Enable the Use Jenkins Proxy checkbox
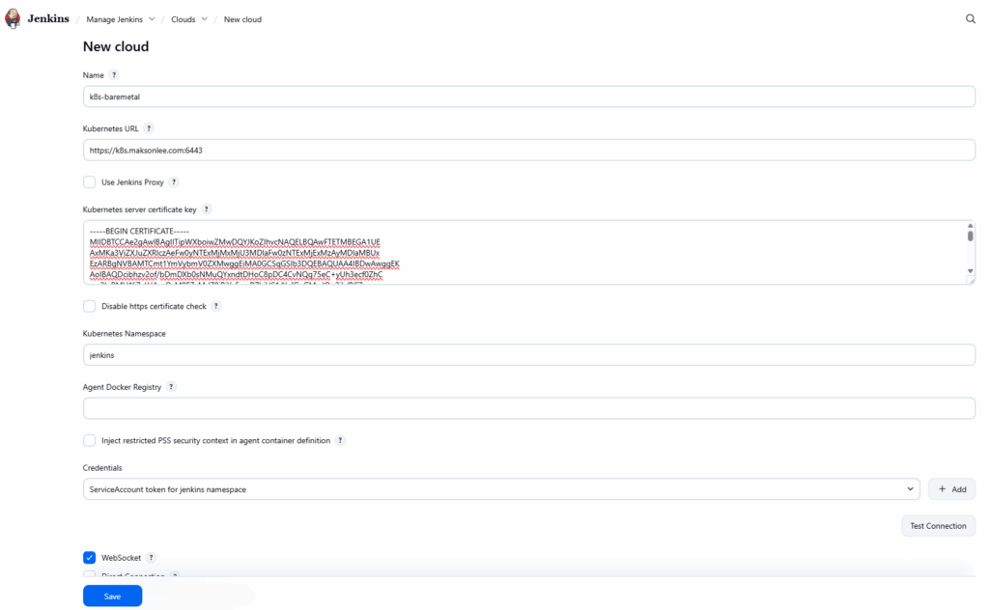 click(x=90, y=182)
